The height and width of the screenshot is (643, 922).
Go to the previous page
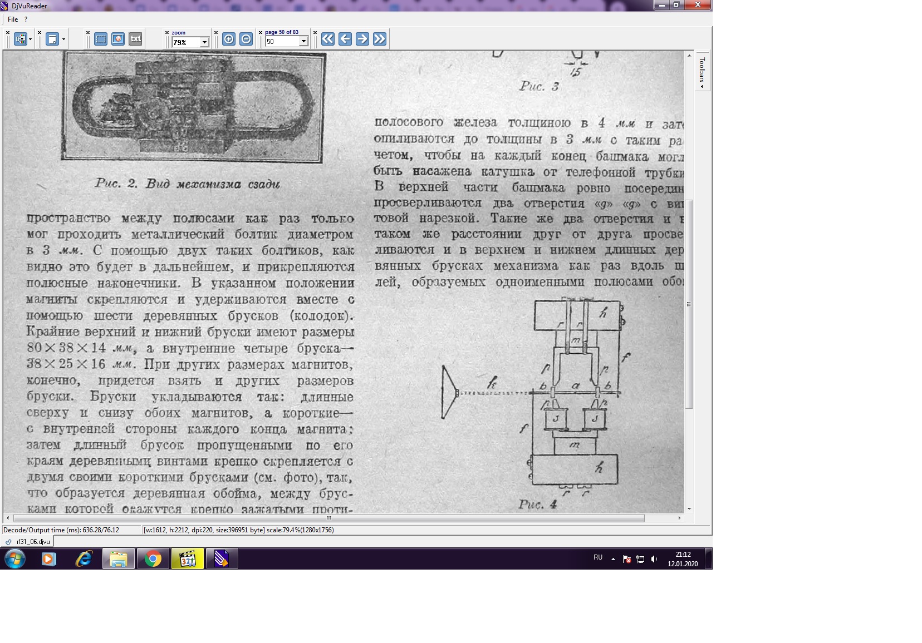click(345, 39)
